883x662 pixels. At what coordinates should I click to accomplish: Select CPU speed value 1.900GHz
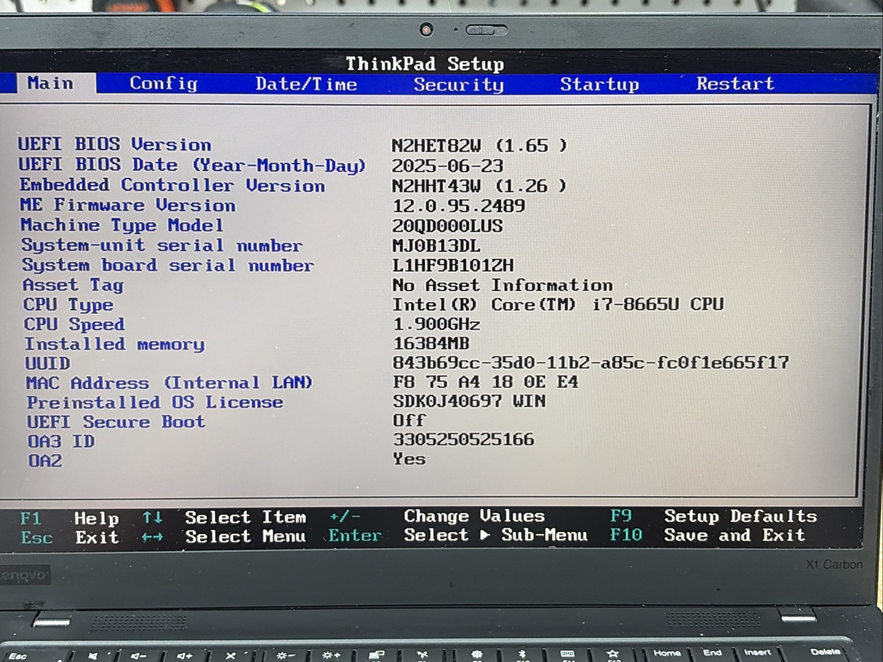click(436, 324)
